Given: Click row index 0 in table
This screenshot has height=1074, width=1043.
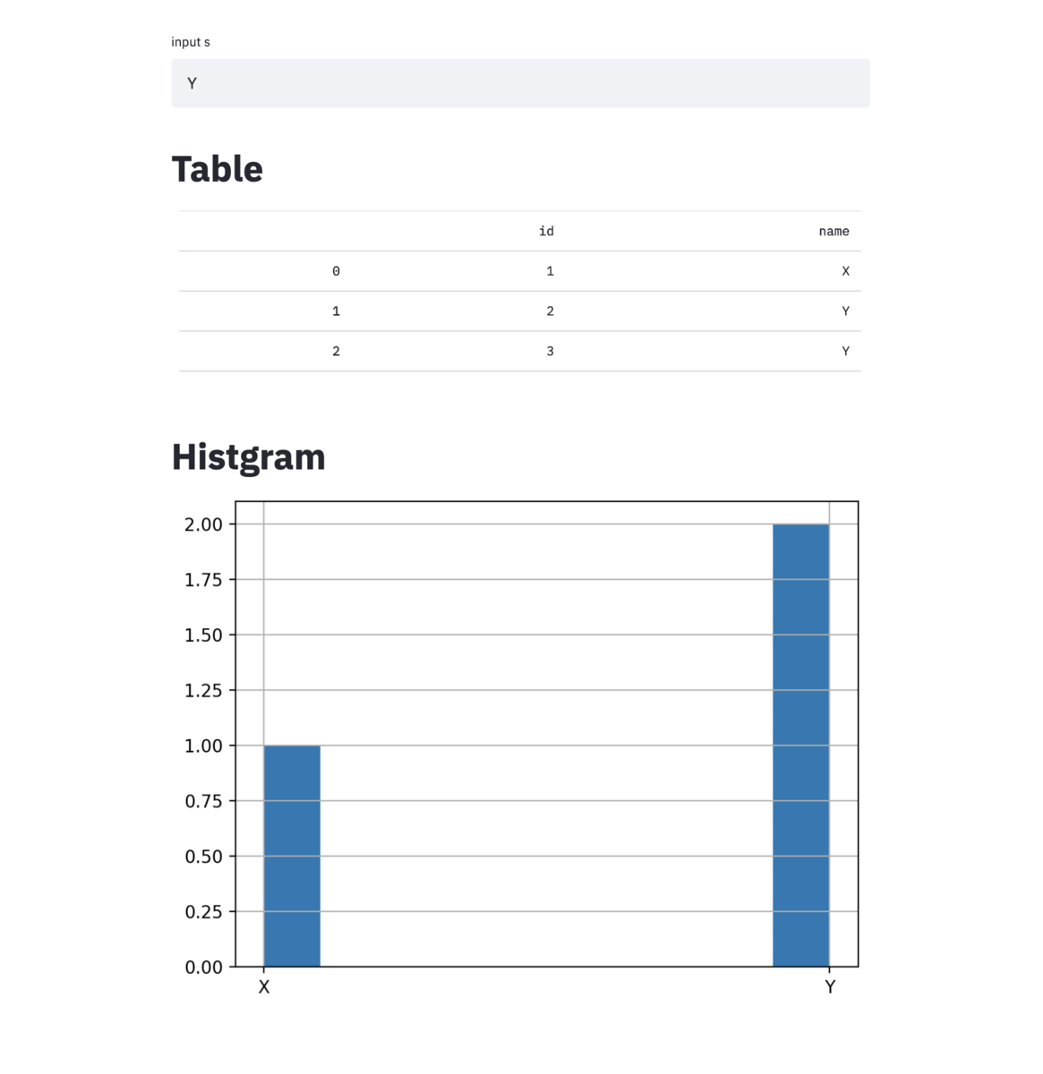Looking at the screenshot, I should pos(336,271).
